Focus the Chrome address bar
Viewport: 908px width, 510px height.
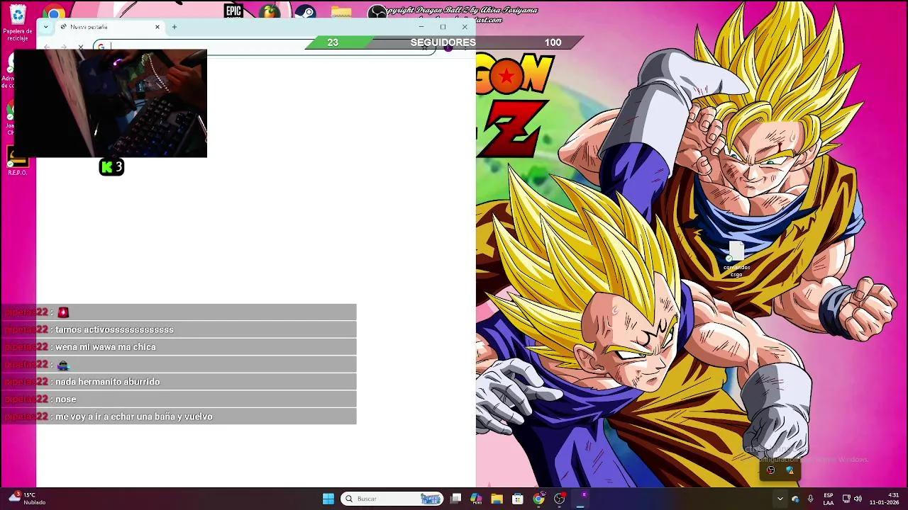(x=264, y=47)
